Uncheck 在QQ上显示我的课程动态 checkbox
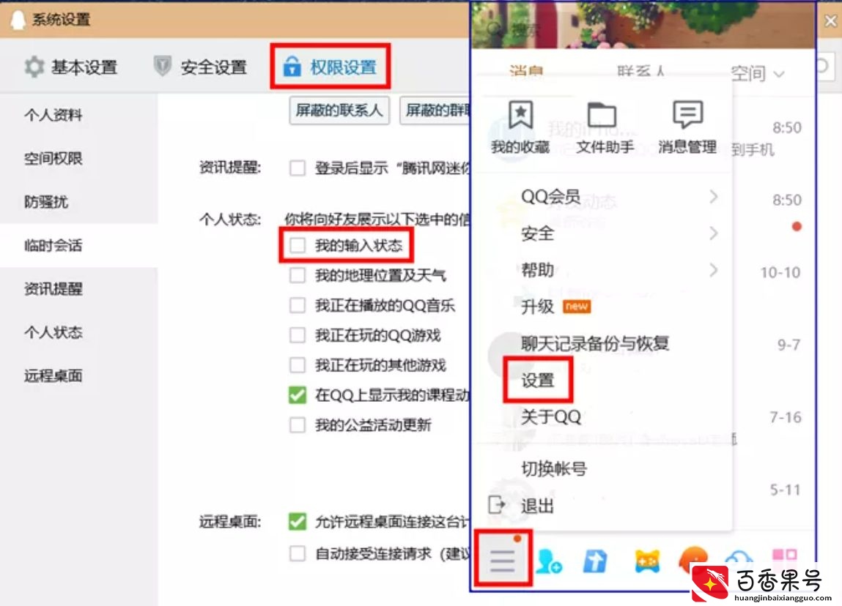 tap(297, 395)
